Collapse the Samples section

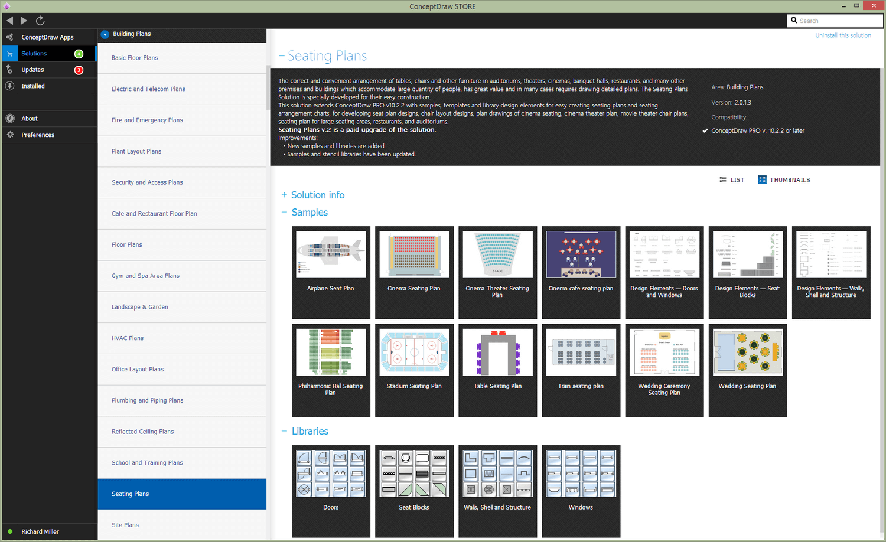(x=284, y=212)
